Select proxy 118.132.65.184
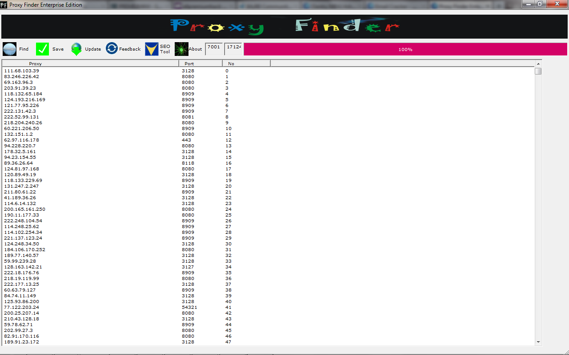Viewport: 569px width, 355px height. (23, 94)
